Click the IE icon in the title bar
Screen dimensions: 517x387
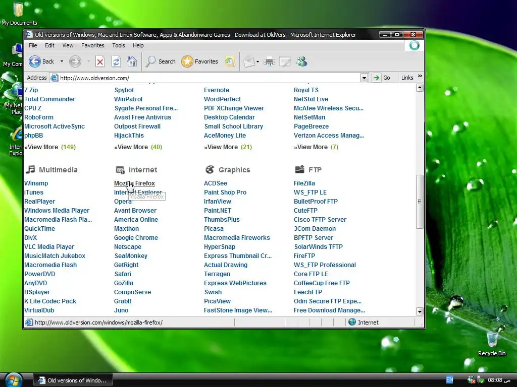pyautogui.click(x=29, y=35)
